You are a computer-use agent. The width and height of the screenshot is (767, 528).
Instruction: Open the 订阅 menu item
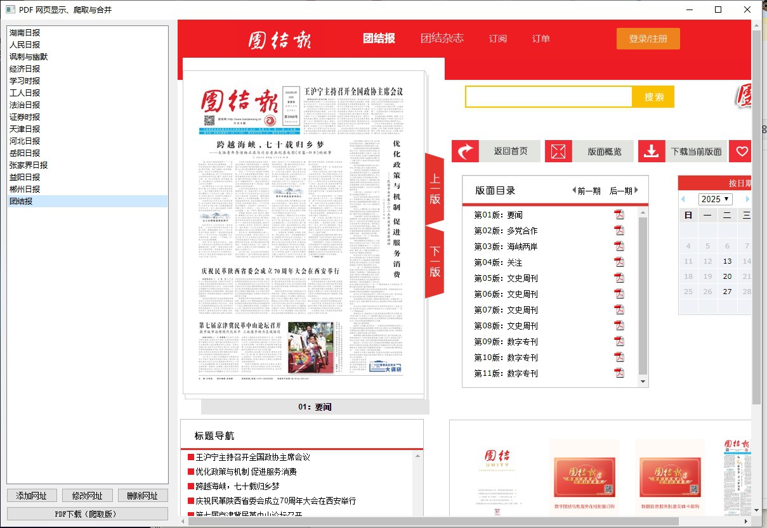(498, 38)
